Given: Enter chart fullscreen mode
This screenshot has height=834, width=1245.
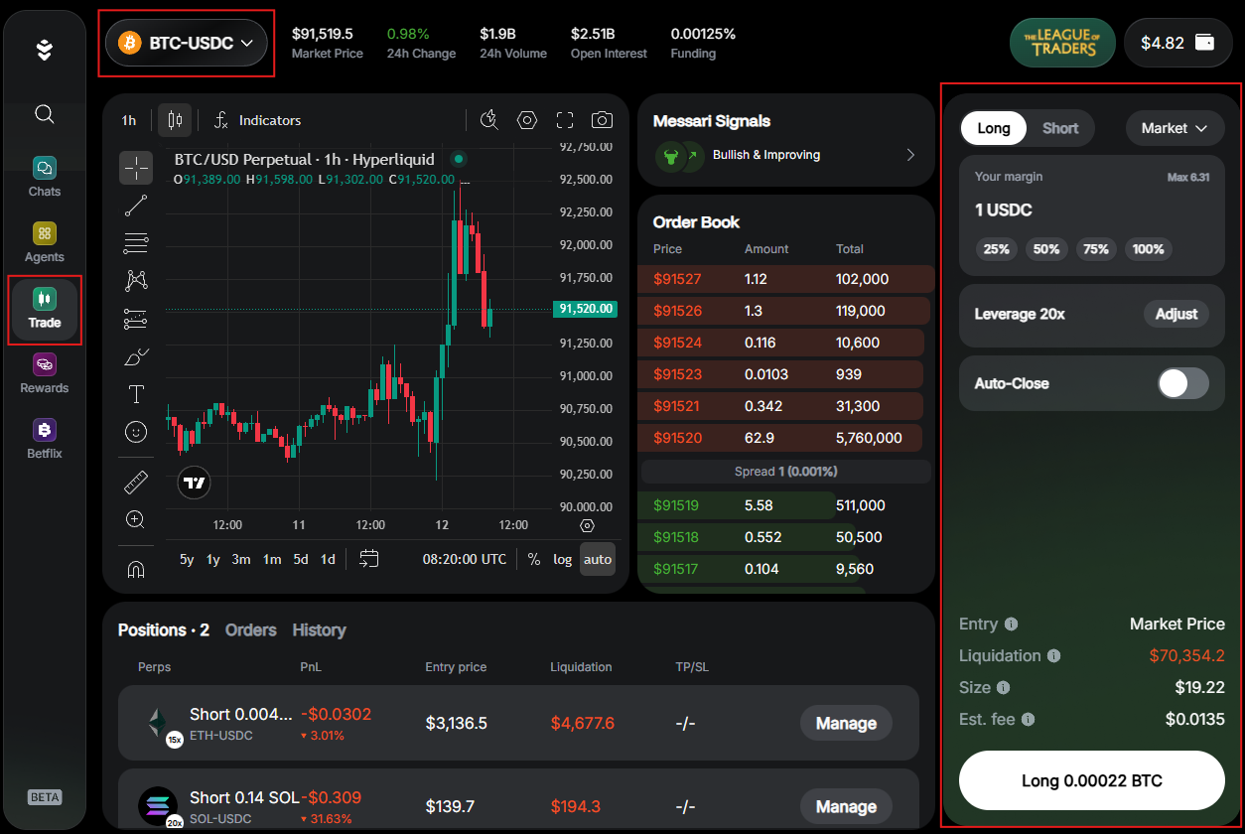Looking at the screenshot, I should [x=565, y=120].
